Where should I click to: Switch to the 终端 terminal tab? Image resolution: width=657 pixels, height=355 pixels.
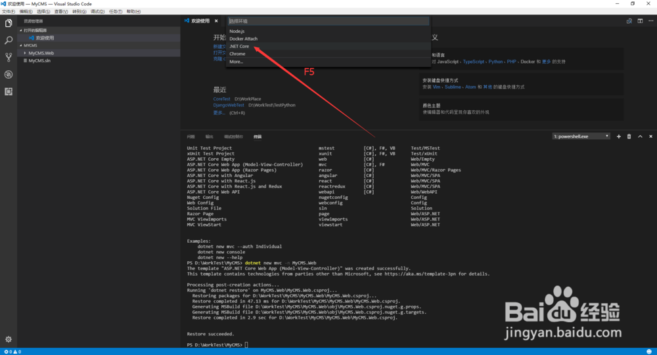coord(258,137)
